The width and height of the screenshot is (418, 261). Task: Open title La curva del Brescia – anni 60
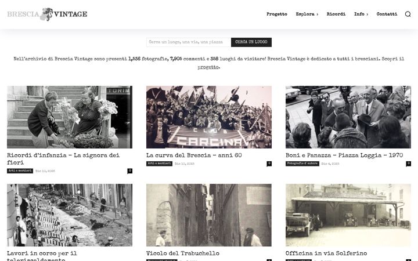(x=194, y=155)
